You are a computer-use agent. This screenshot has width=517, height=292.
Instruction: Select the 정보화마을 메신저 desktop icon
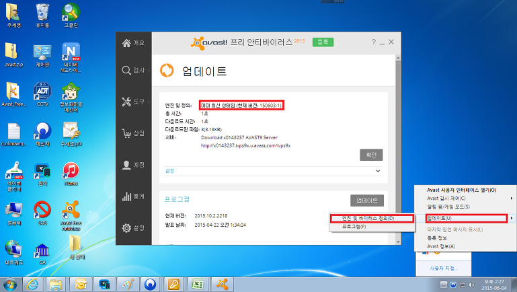71,97
